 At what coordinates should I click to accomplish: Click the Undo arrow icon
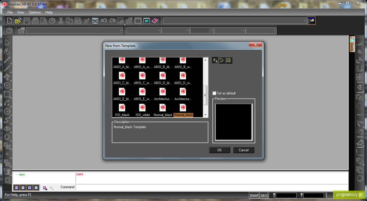tap(104, 21)
